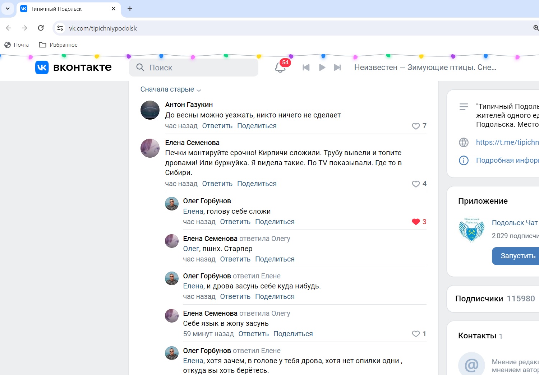Open Антон Газукин's profile avatar
This screenshot has width=539, height=375.
[150, 110]
